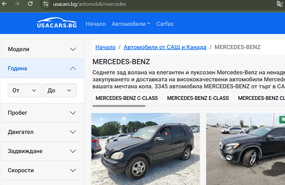Open the До year dropdown
Screen dimensions: 285x185
click(60, 91)
